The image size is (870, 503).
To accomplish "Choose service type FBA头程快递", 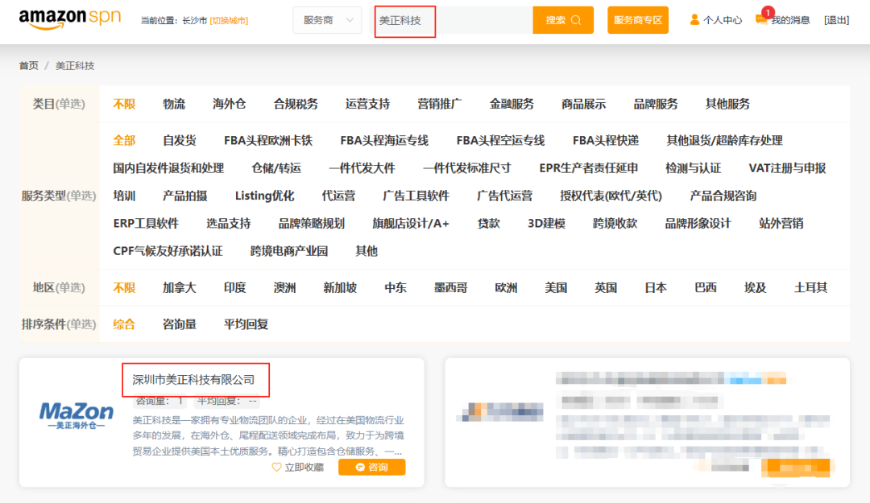I will (x=605, y=140).
